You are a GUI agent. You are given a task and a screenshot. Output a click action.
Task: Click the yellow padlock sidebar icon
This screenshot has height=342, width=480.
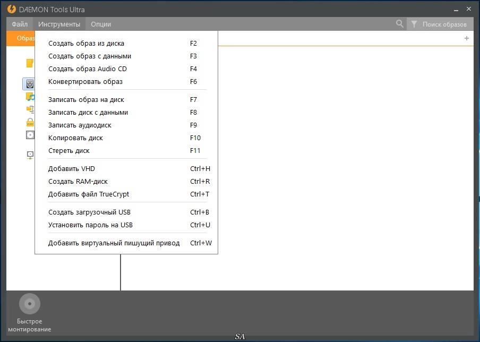tap(30, 122)
